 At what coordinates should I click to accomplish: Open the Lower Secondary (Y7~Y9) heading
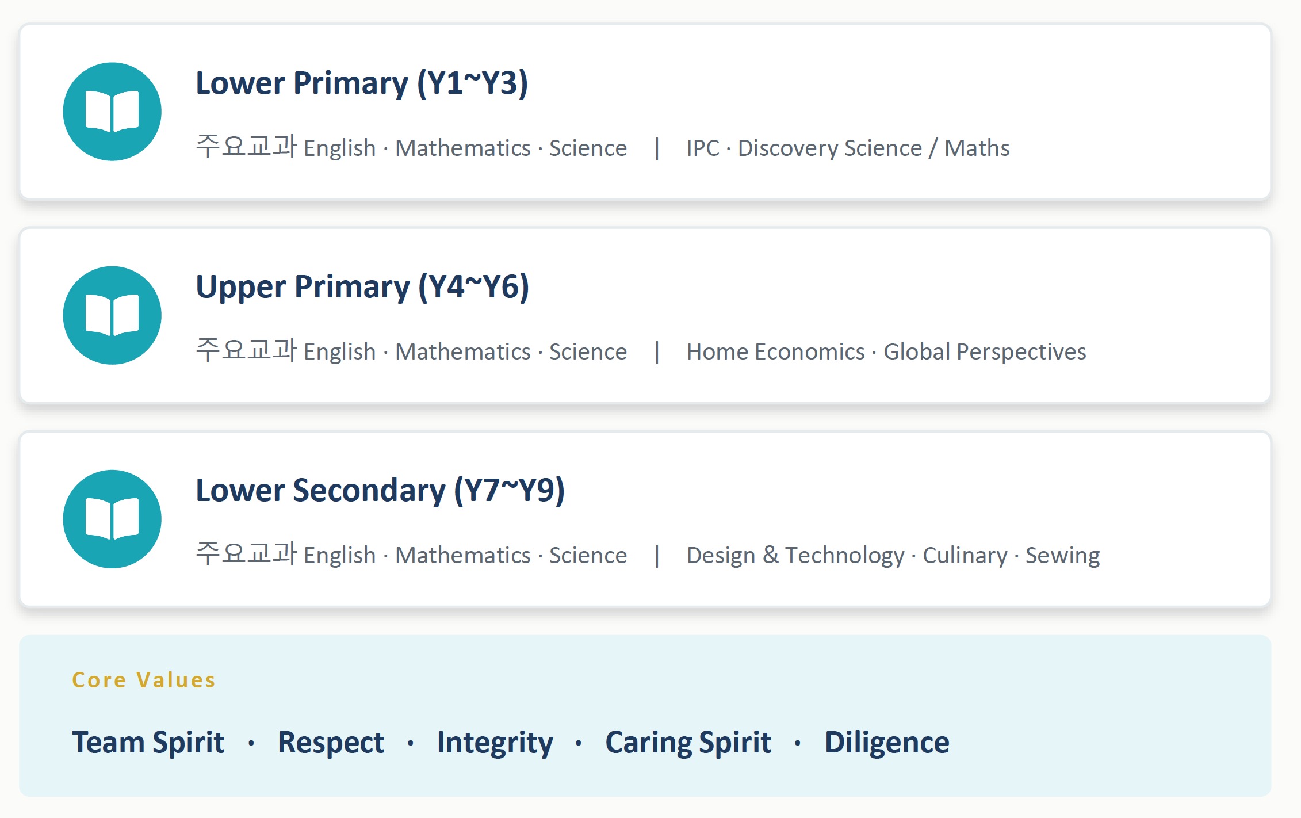[380, 491]
